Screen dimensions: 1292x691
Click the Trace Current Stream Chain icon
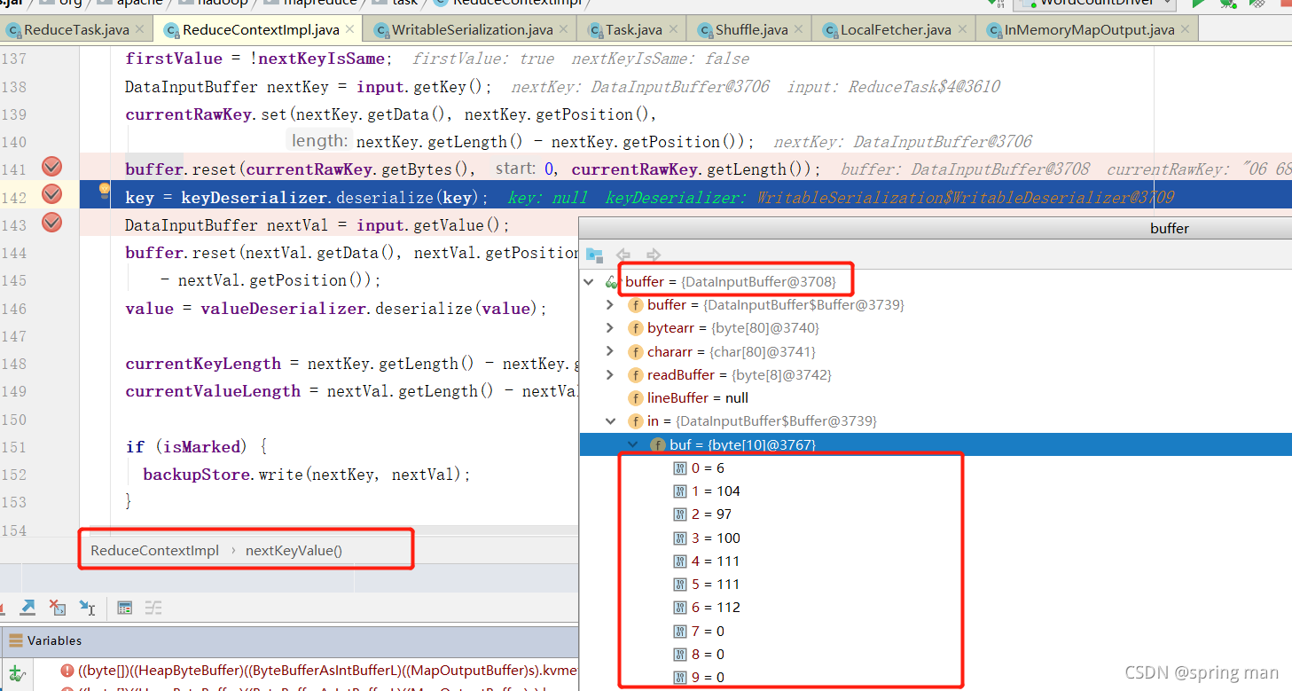(x=153, y=608)
